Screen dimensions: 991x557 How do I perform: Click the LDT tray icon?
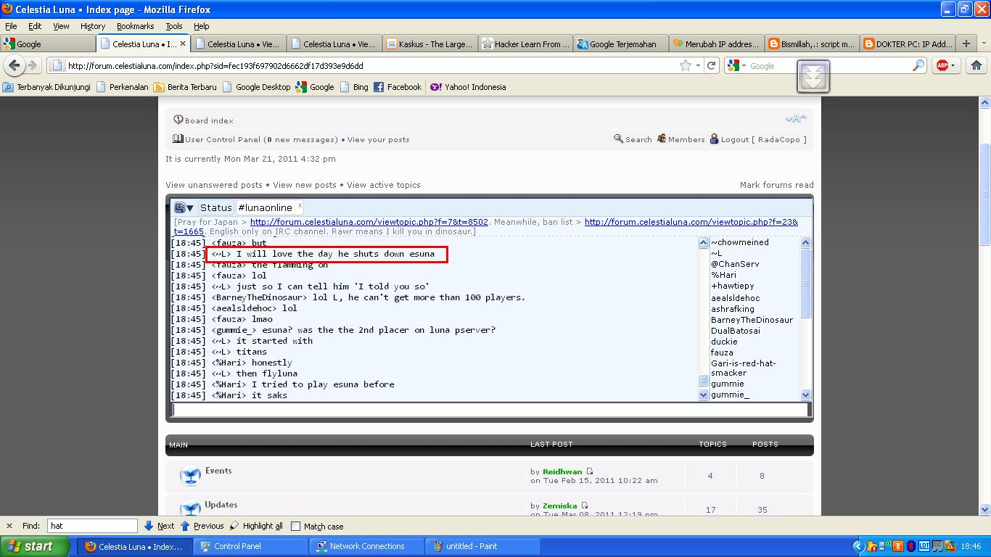point(924,546)
